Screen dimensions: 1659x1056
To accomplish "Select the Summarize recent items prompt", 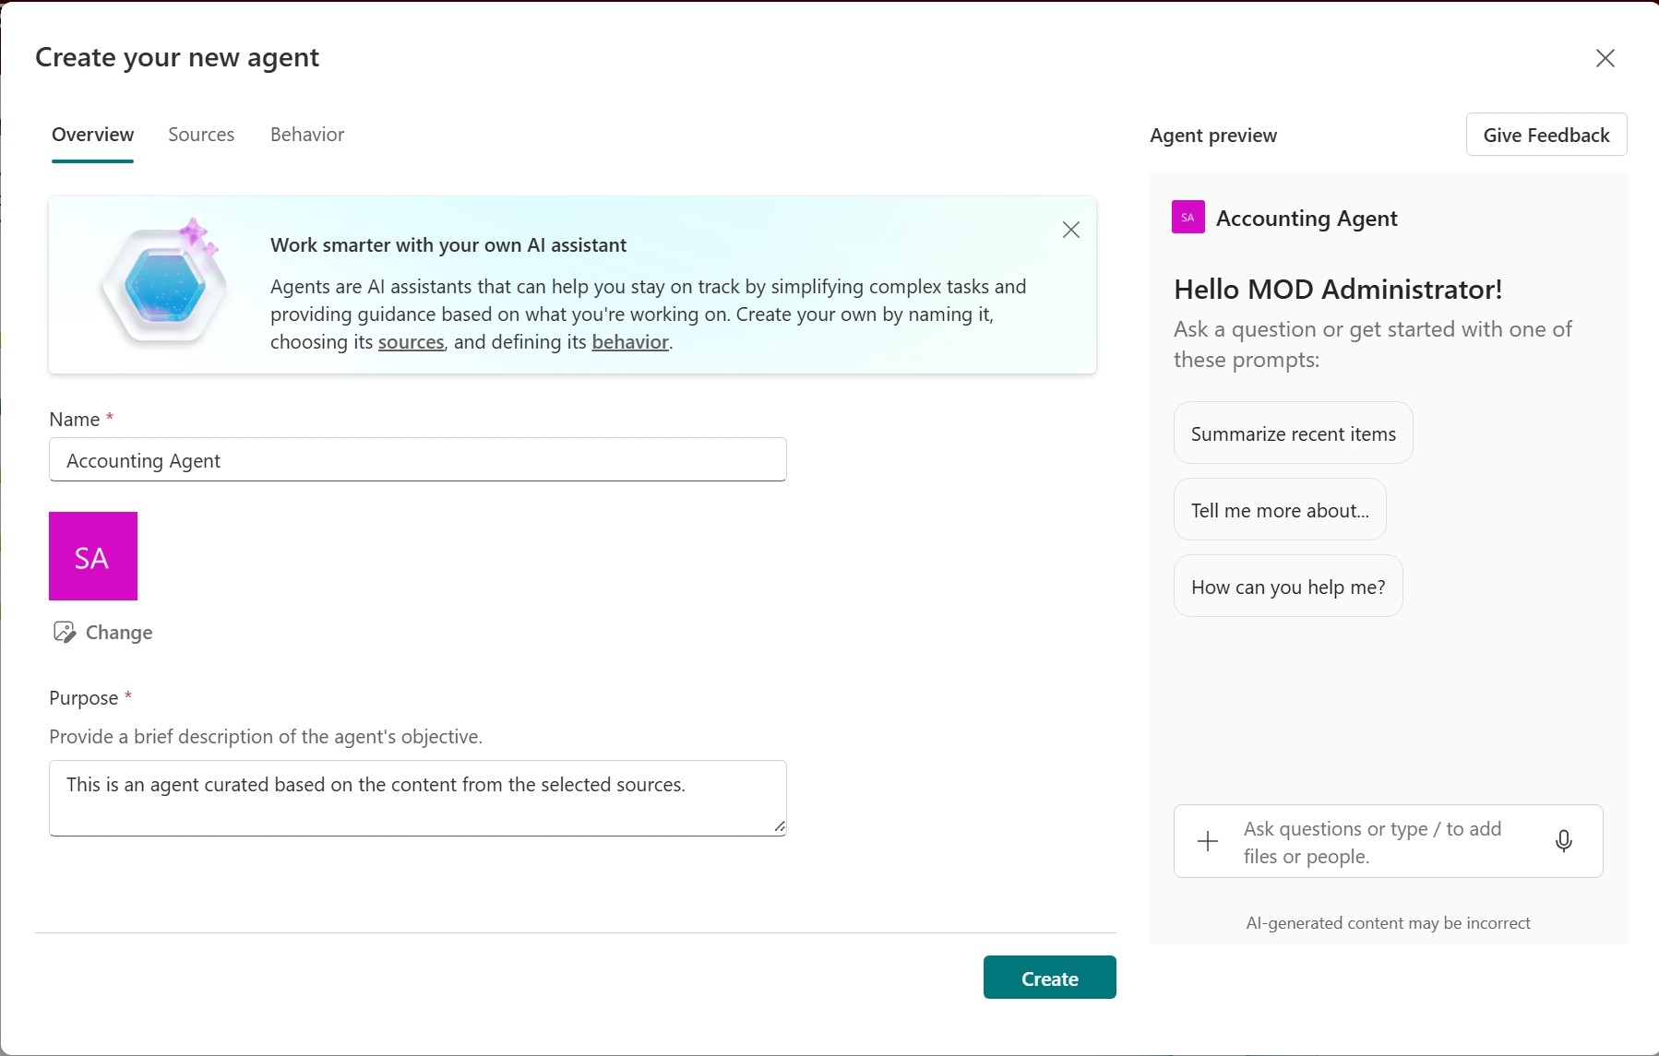I will click(1293, 433).
